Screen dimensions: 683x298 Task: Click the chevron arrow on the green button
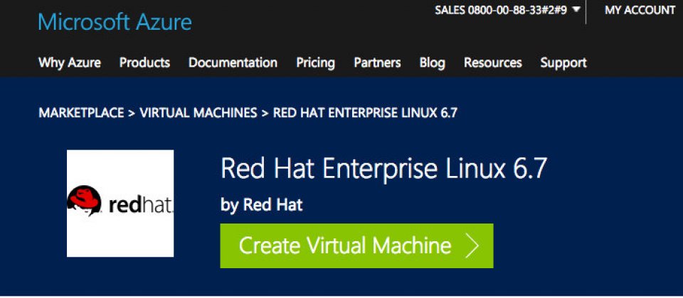[472, 246]
